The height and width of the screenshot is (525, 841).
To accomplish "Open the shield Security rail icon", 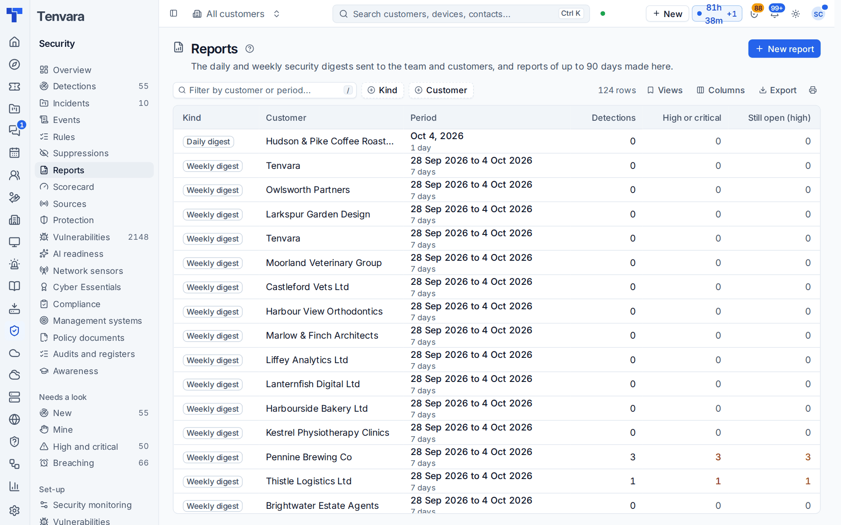I will (x=14, y=331).
